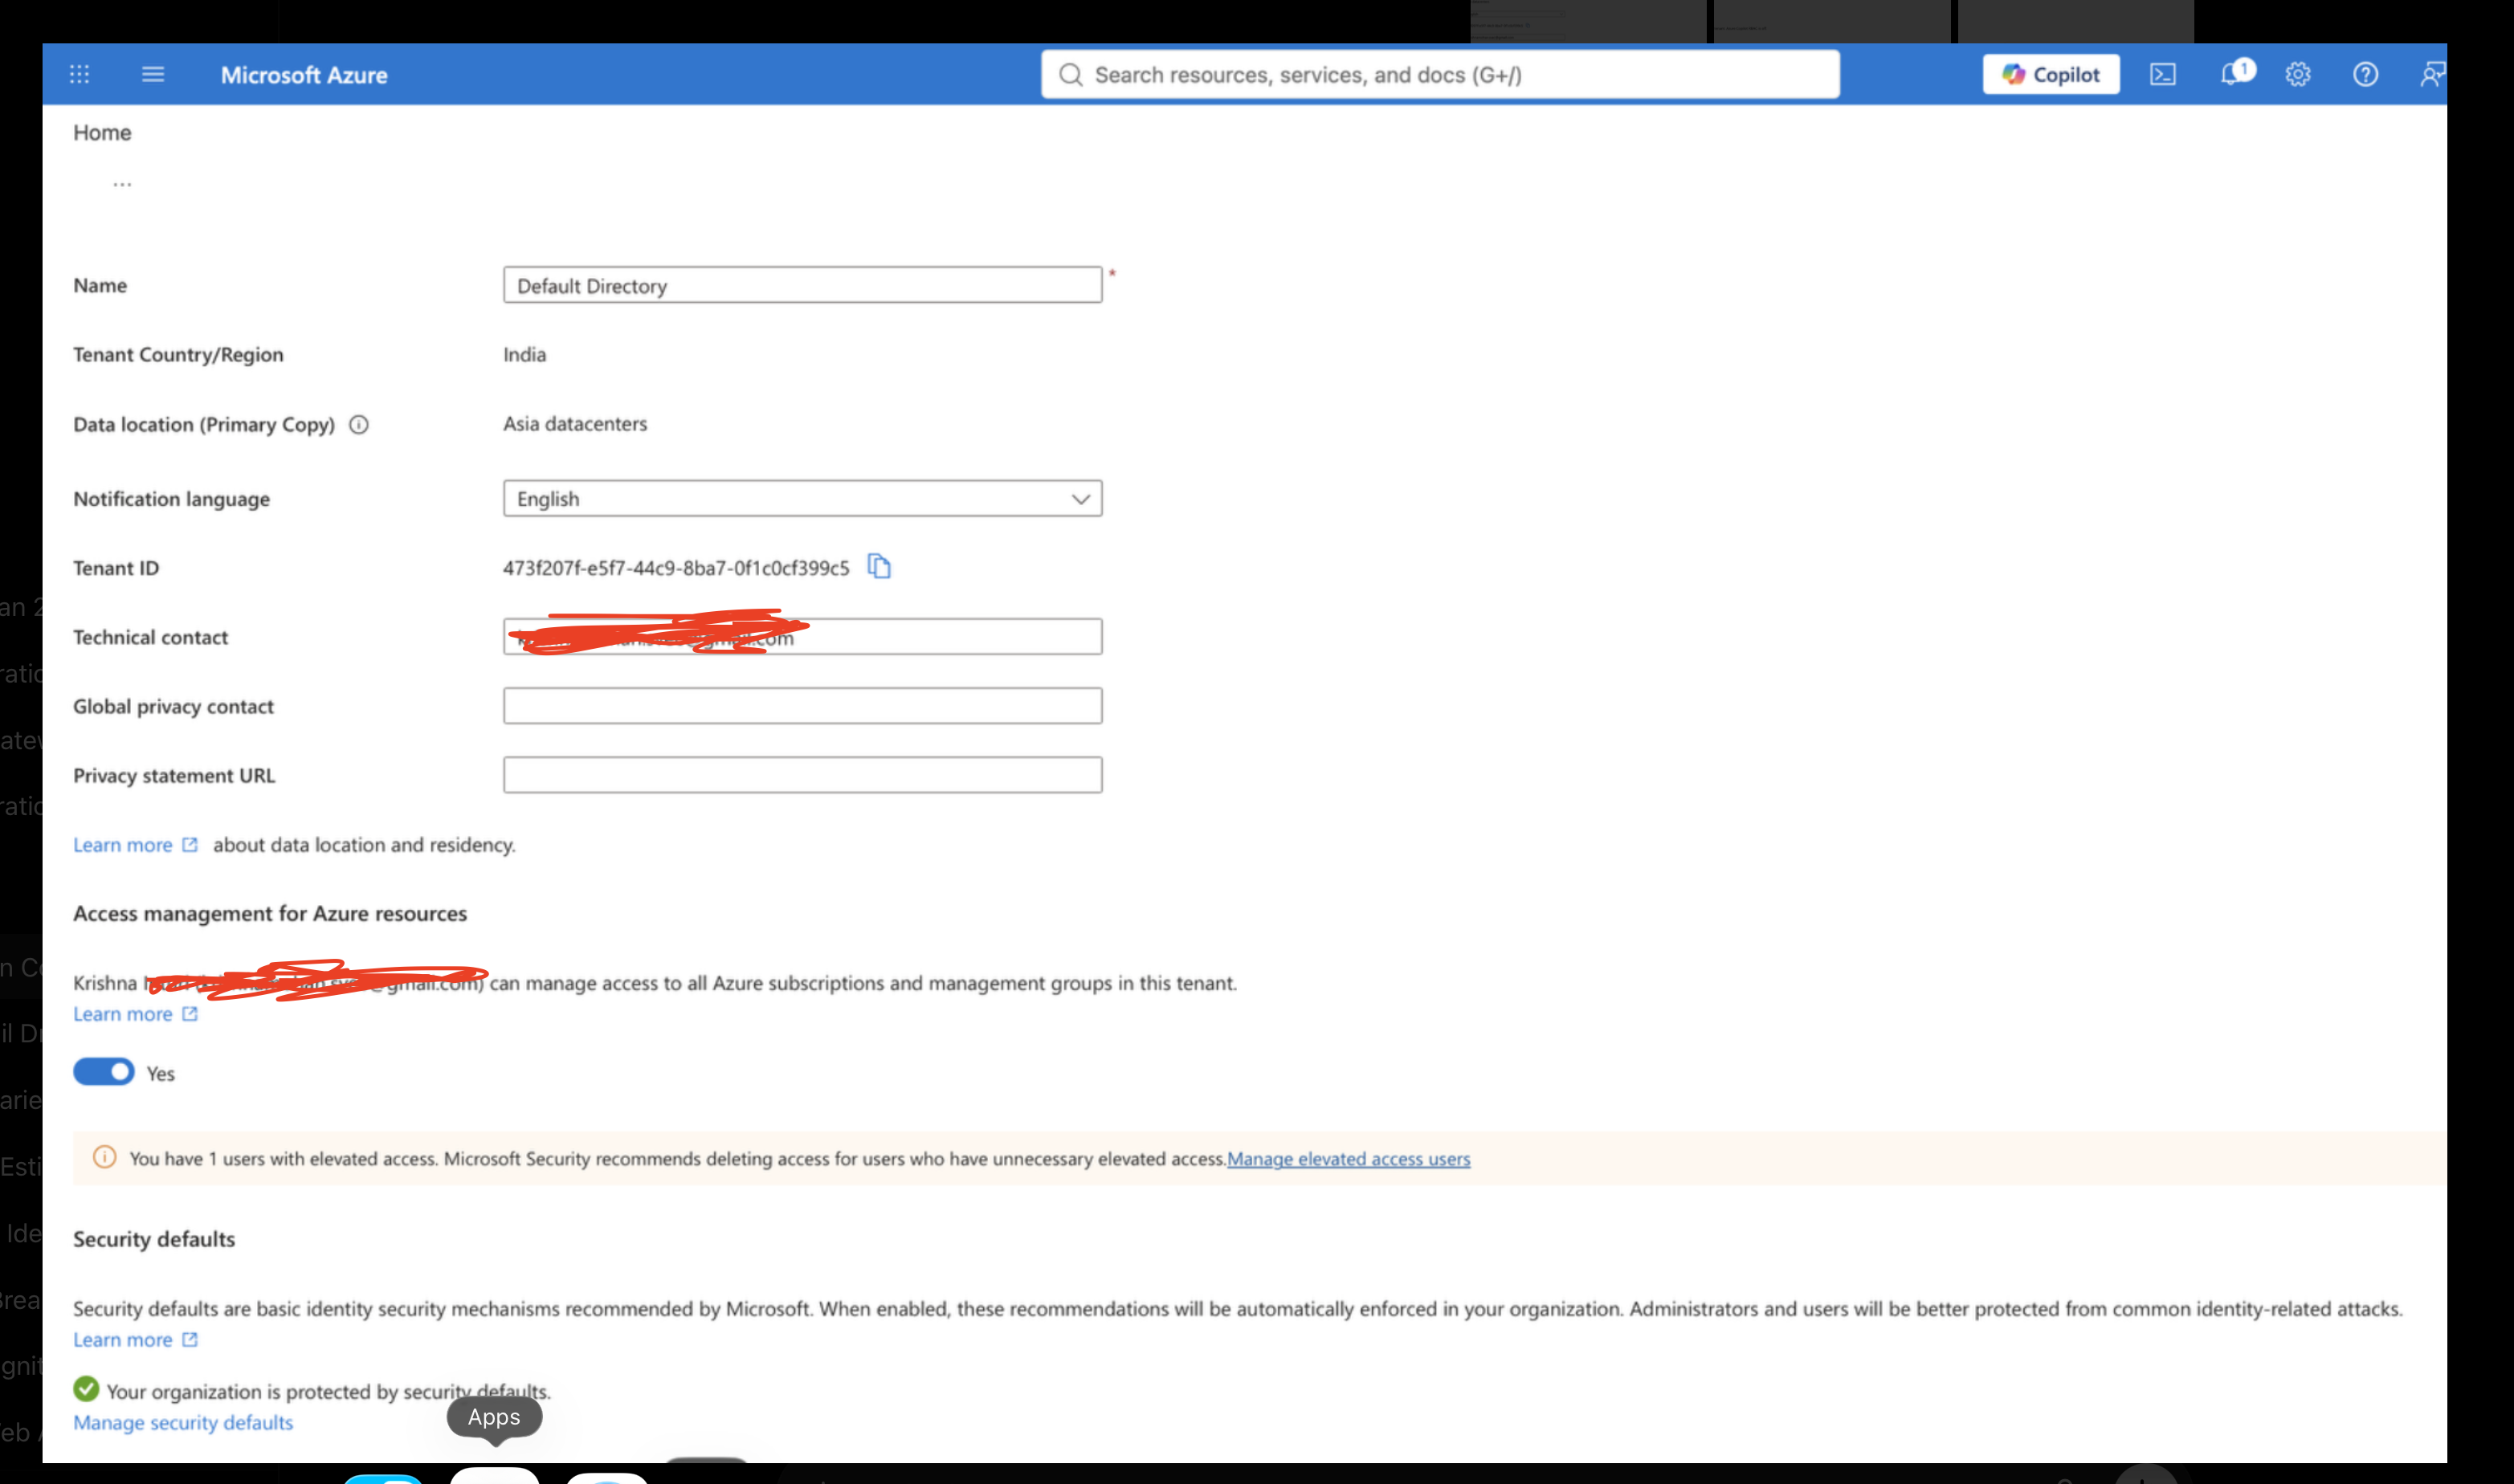Open the Azure apps grid launcher
2514x1484 pixels.
pyautogui.click(x=79, y=74)
